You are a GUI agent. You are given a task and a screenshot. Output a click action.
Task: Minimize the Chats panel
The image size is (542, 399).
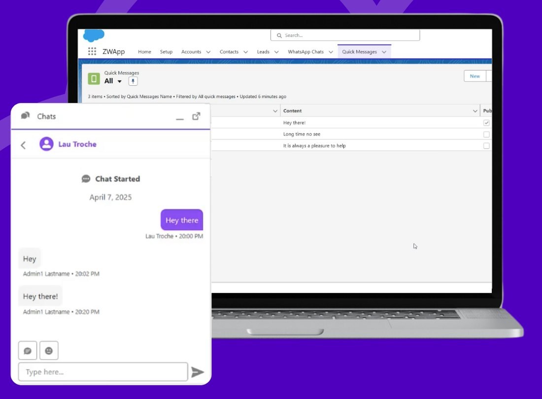pos(180,119)
